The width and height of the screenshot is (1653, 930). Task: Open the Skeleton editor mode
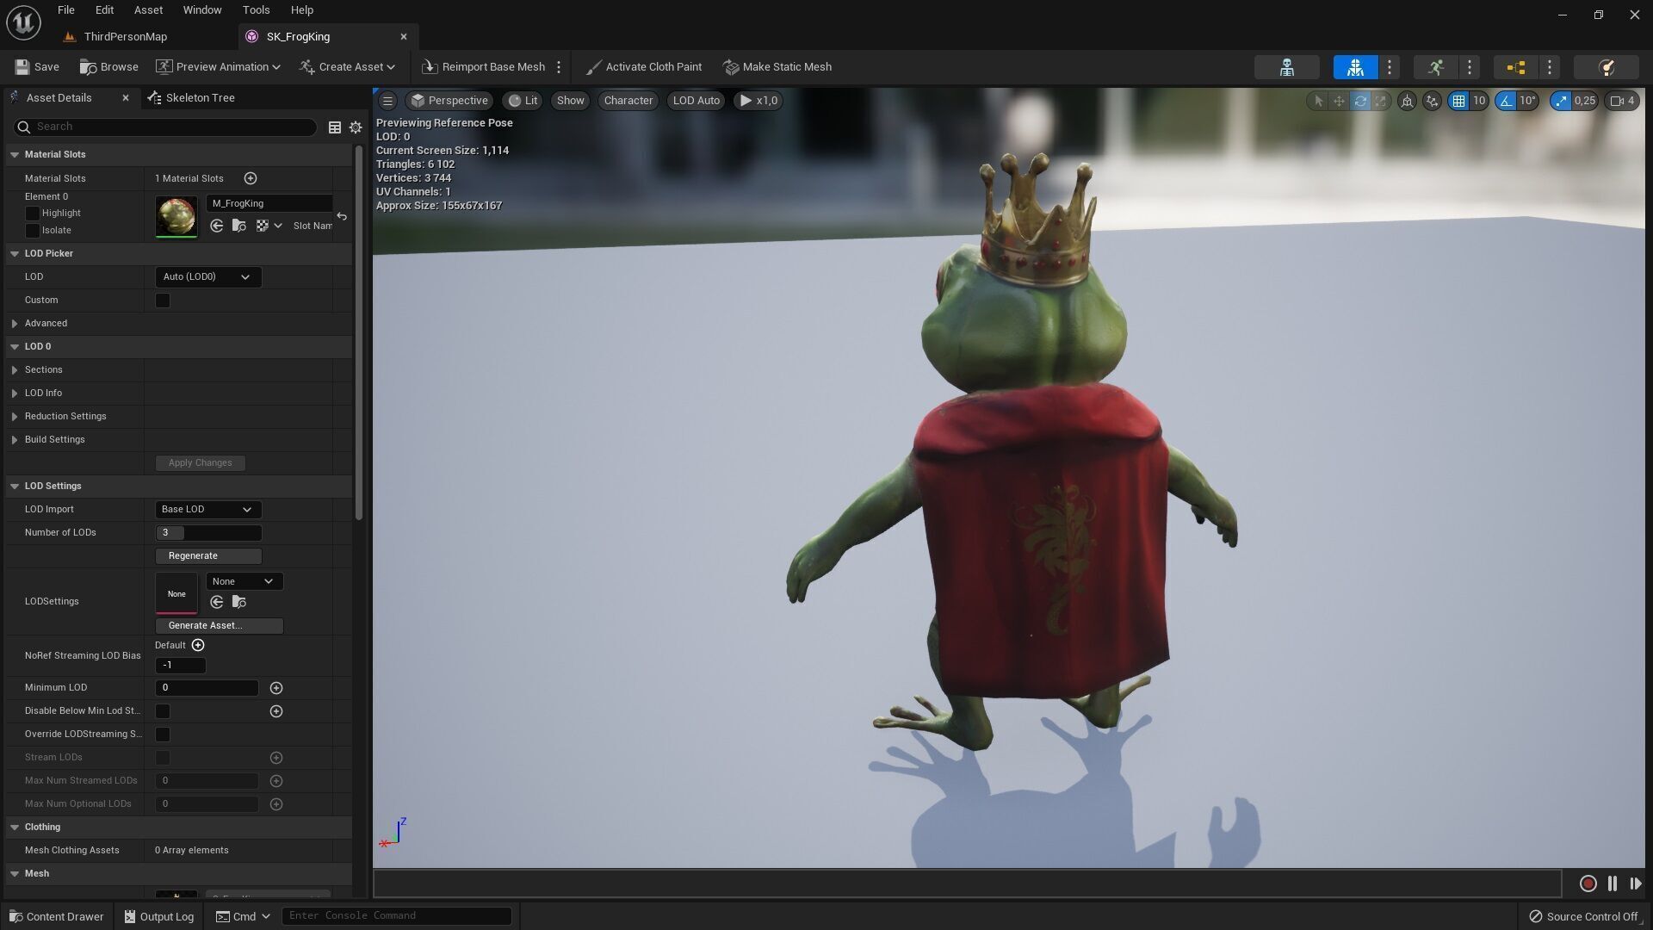tap(1286, 67)
